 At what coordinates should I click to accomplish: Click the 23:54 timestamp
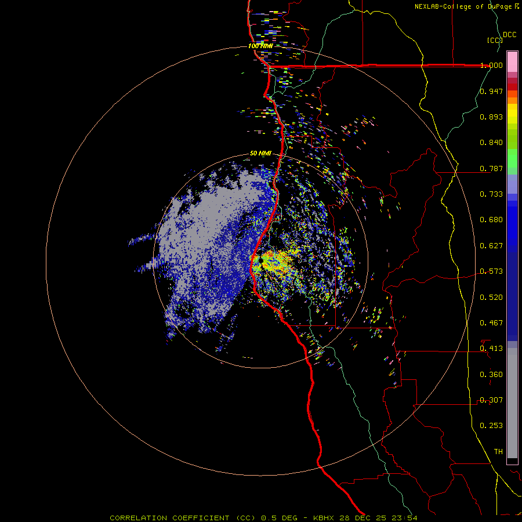click(x=404, y=518)
